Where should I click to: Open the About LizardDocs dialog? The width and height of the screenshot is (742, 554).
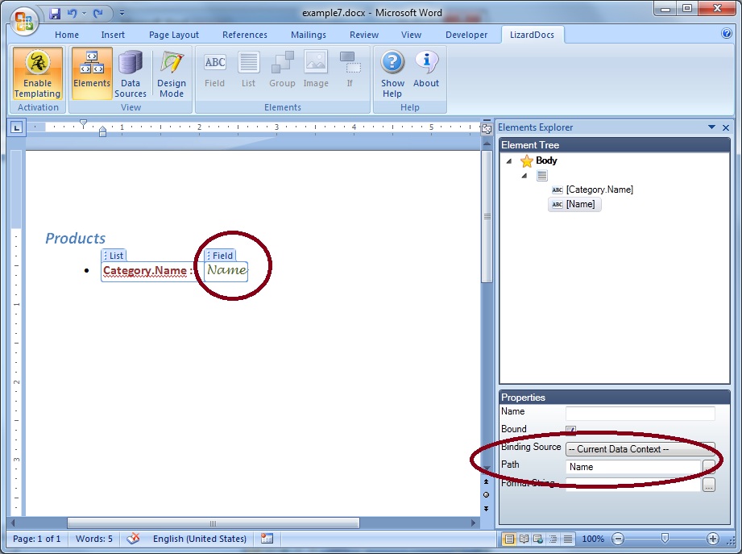click(426, 70)
